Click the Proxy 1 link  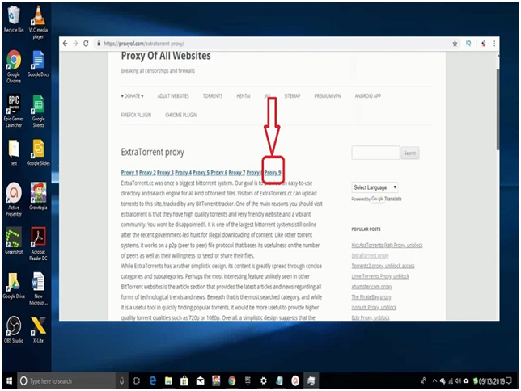(x=129, y=173)
